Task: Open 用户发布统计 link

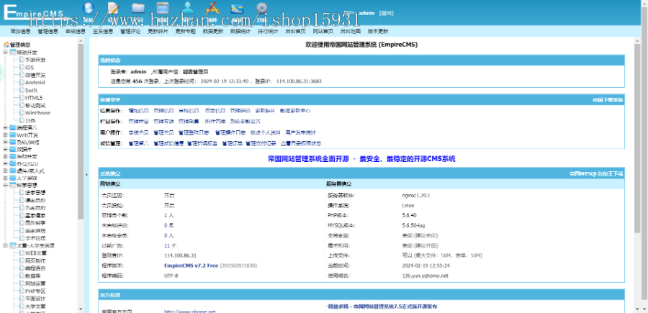Action: pyautogui.click(x=300, y=132)
